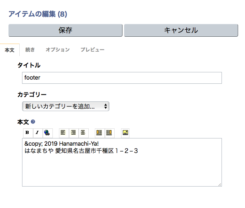Click into the タイトル field containing footer
The width and height of the screenshot is (245, 208).
(x=122, y=78)
